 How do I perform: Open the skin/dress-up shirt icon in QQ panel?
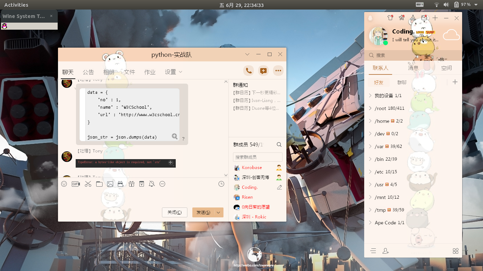click(x=390, y=18)
